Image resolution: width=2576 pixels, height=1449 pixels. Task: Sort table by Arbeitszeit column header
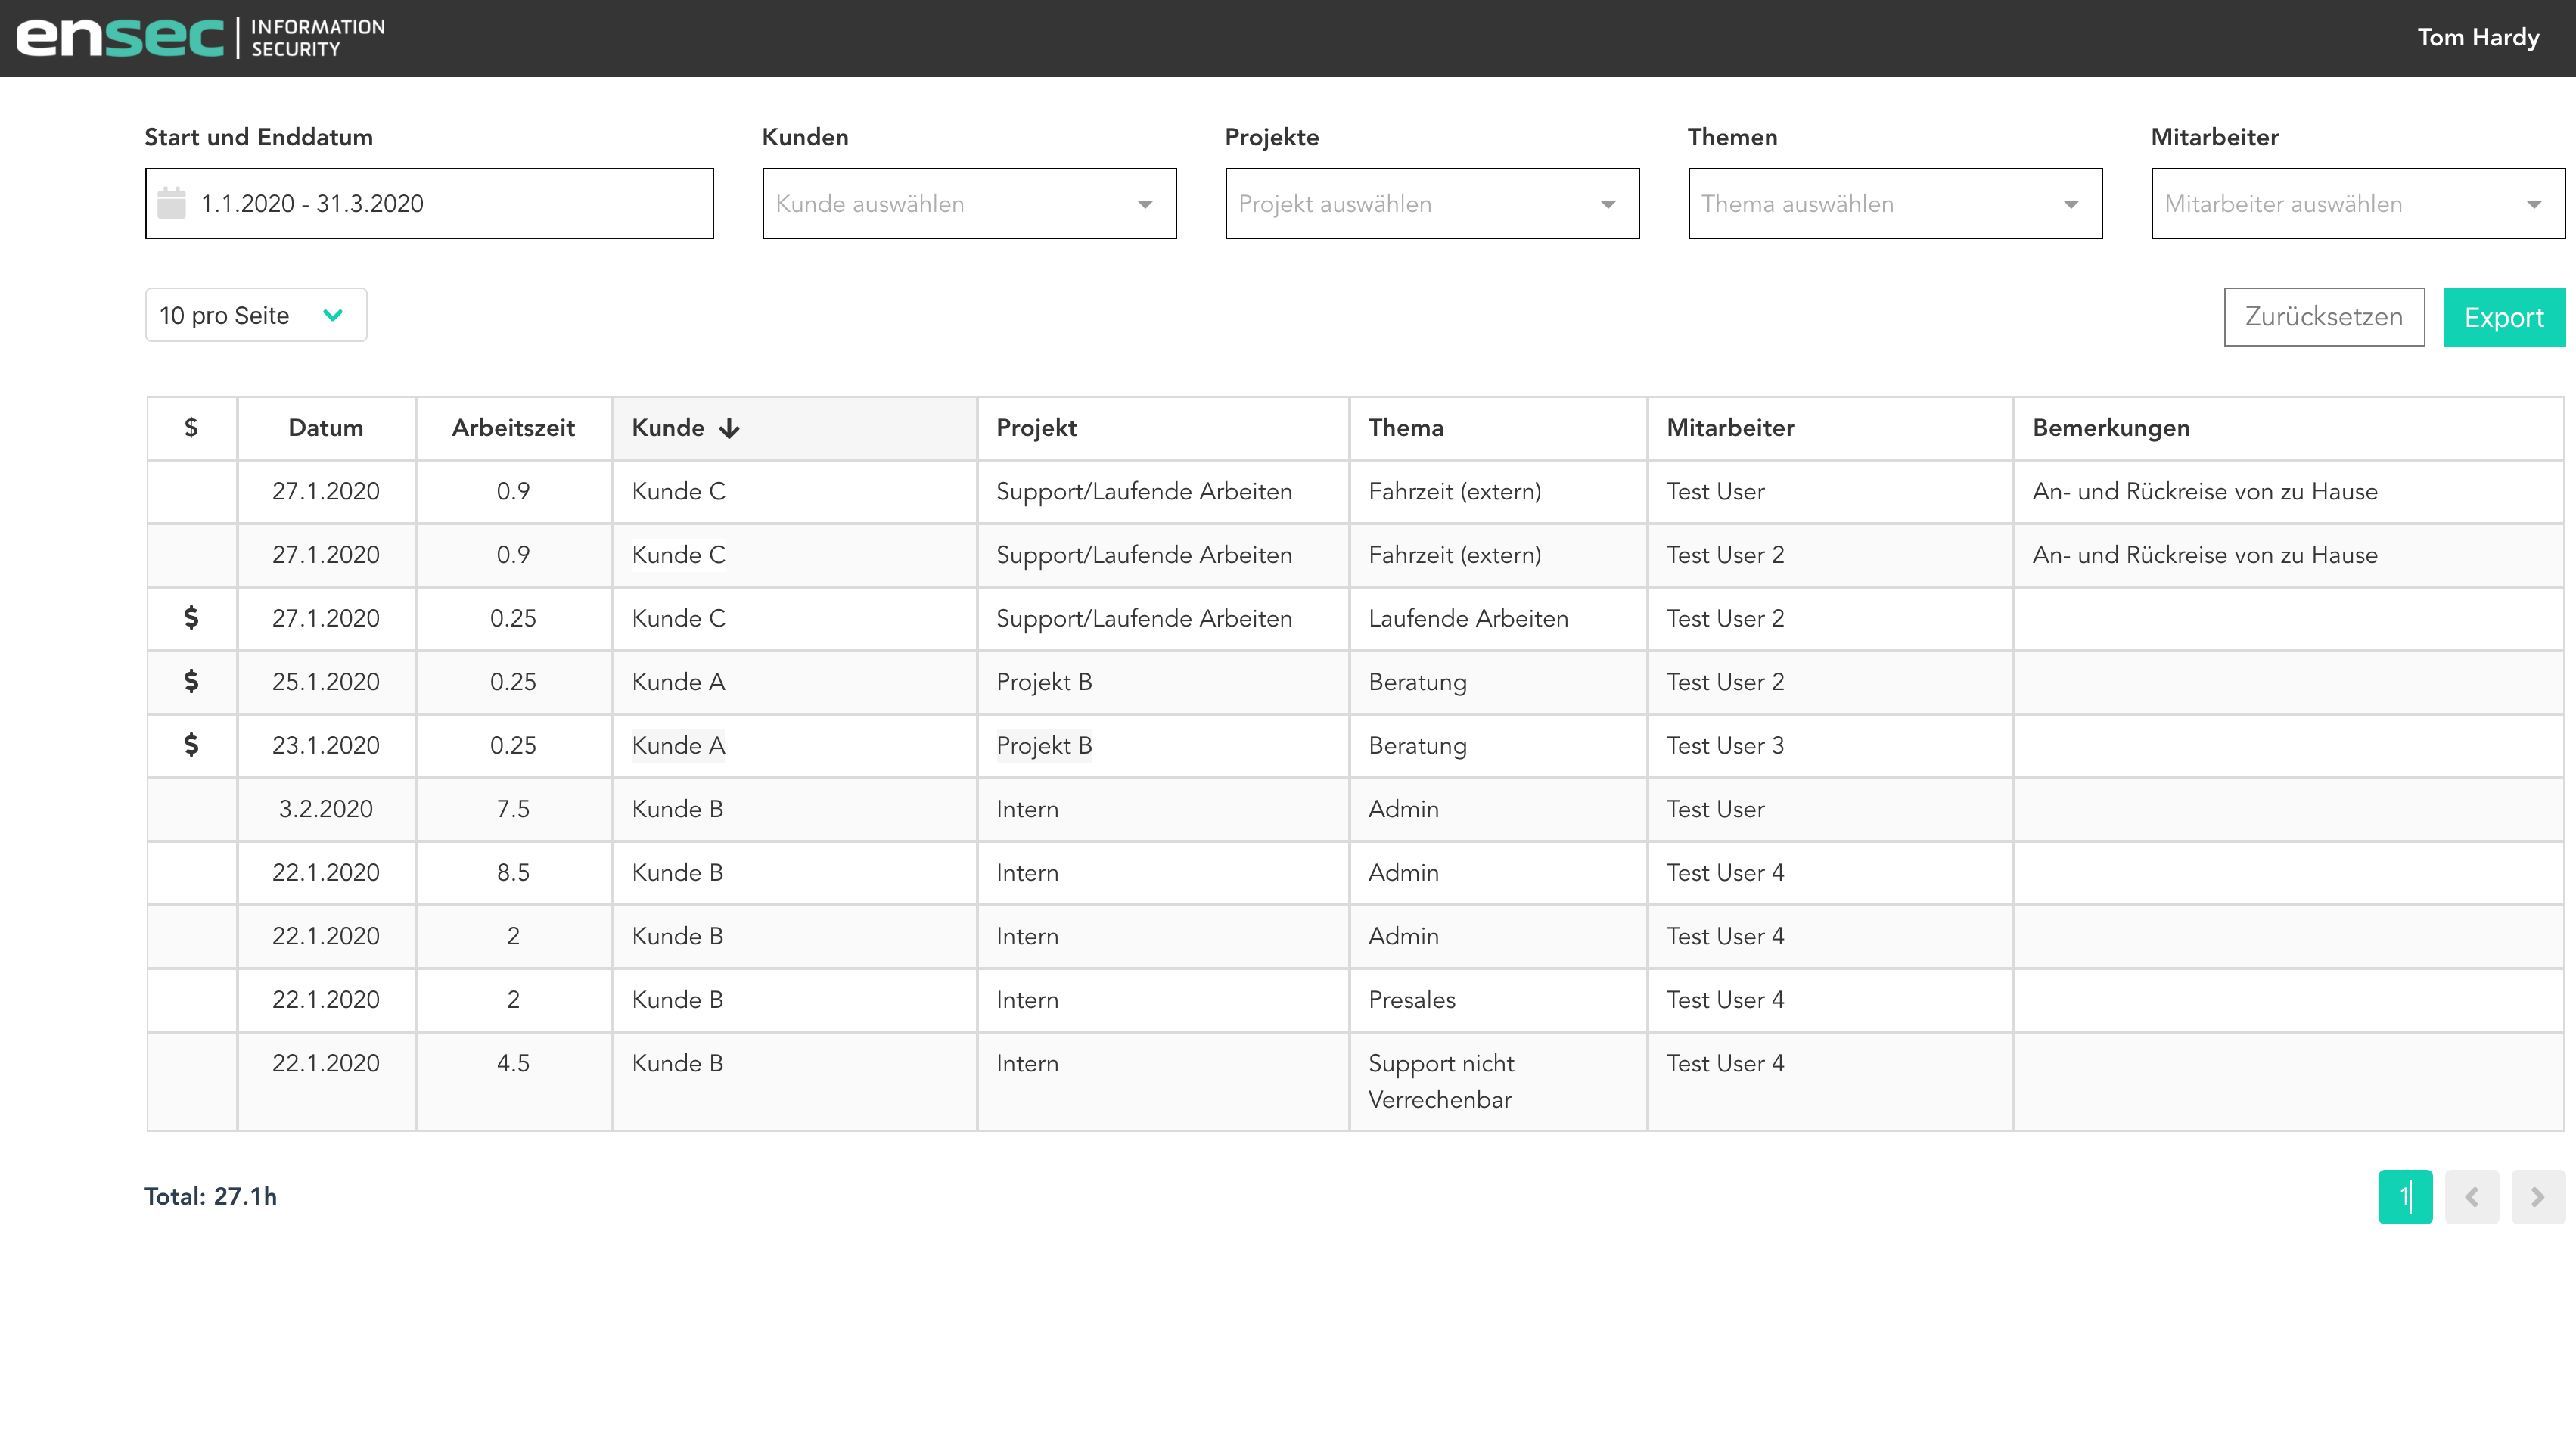[x=513, y=428]
